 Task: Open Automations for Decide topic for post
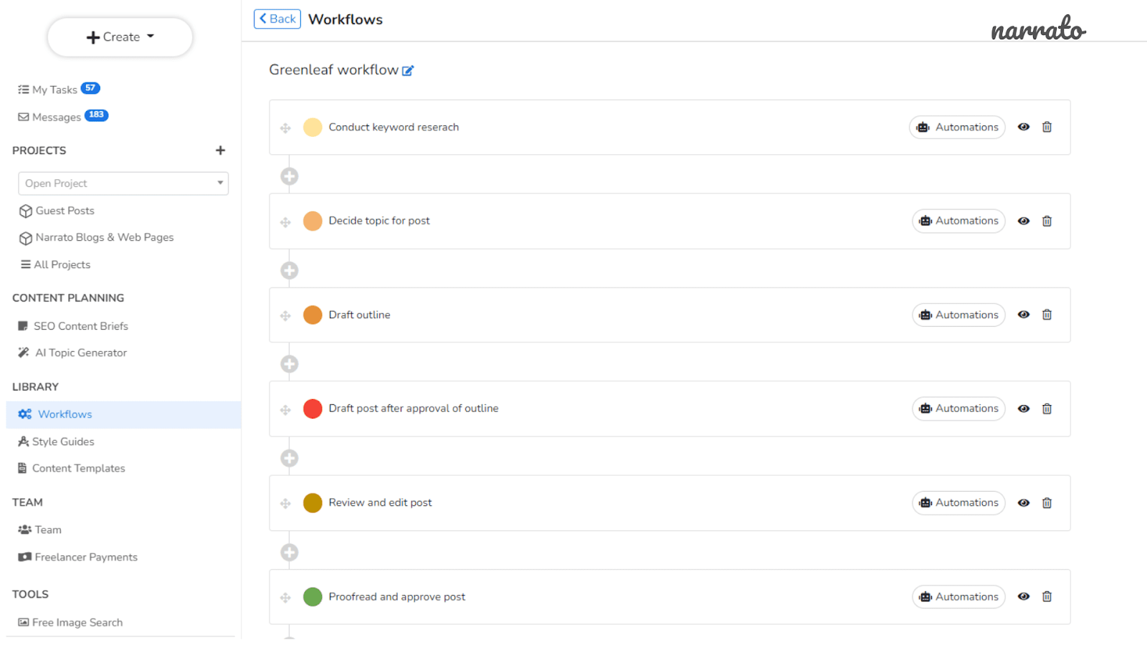[958, 221]
